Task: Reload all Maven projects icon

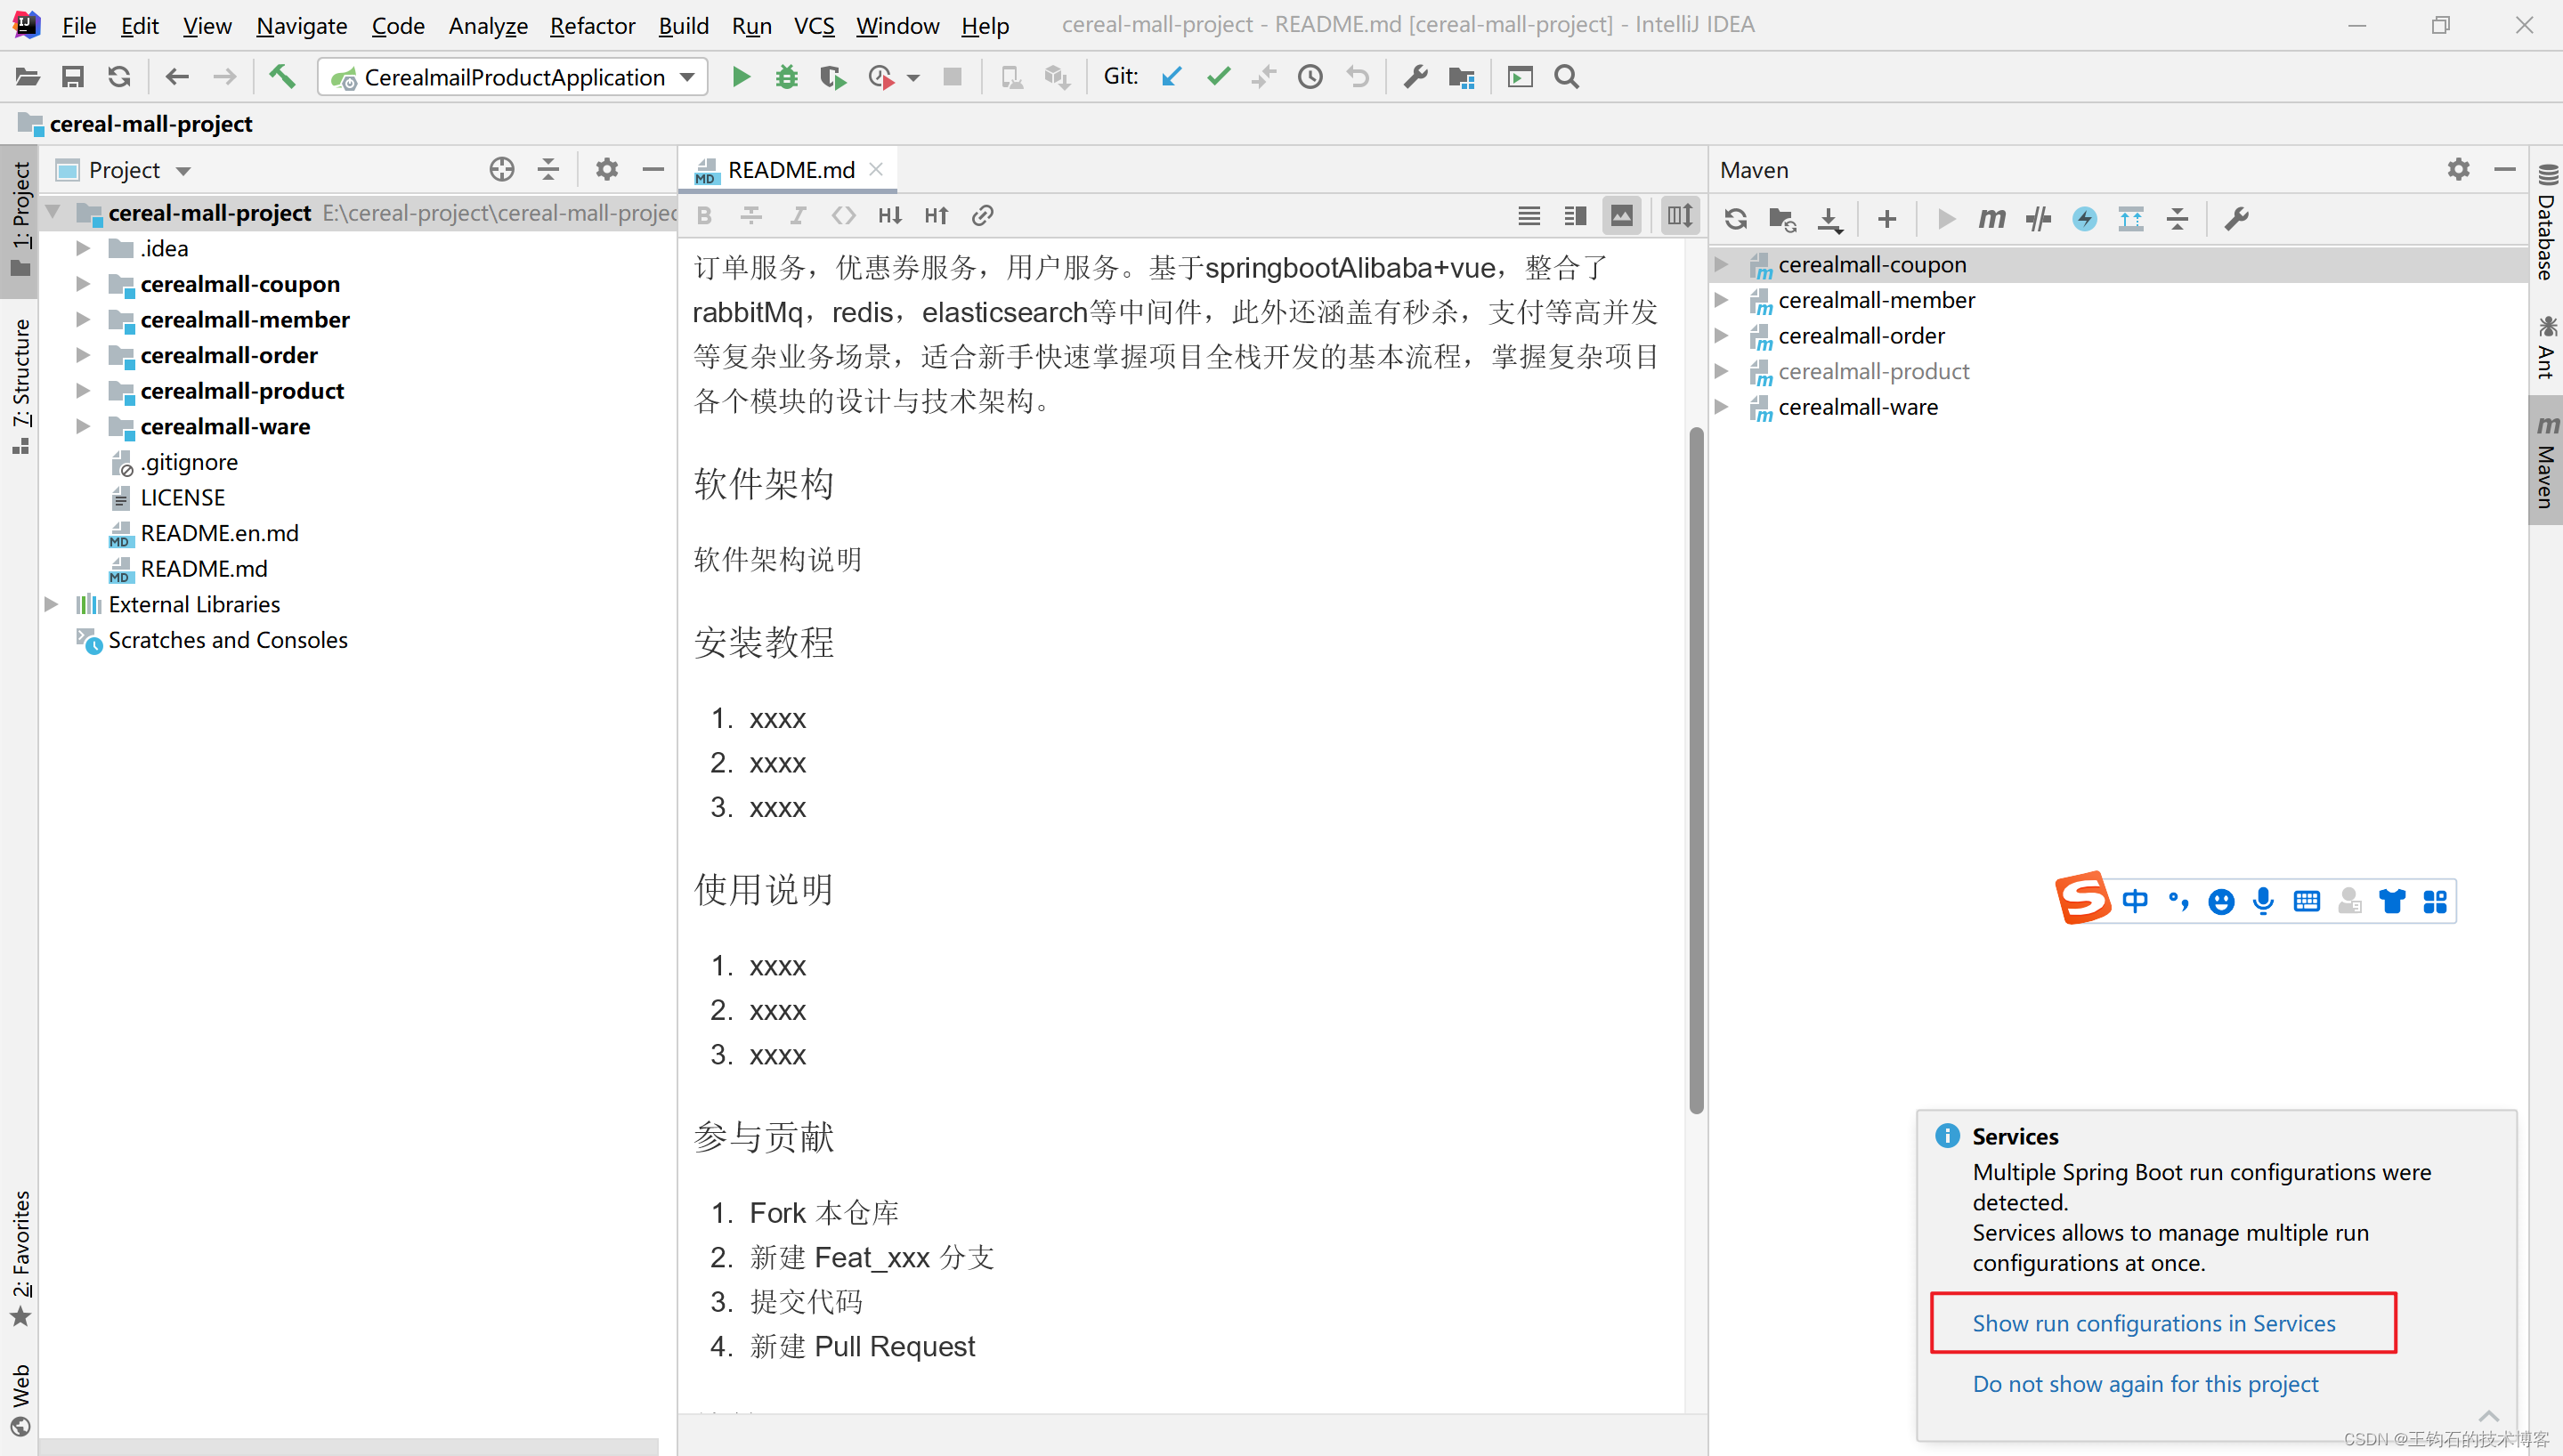Action: tap(1735, 218)
